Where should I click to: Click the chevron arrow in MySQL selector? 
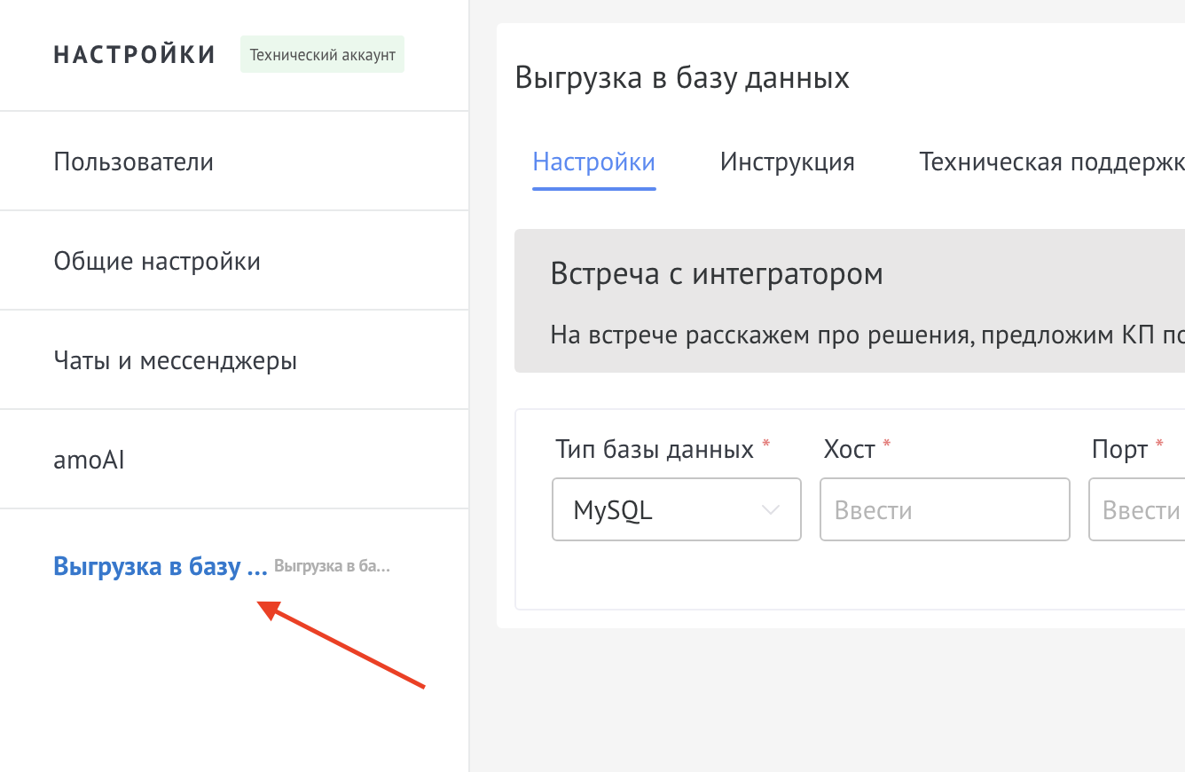(770, 510)
